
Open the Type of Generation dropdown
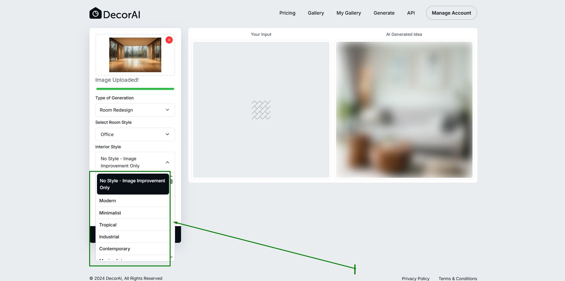coord(135,110)
